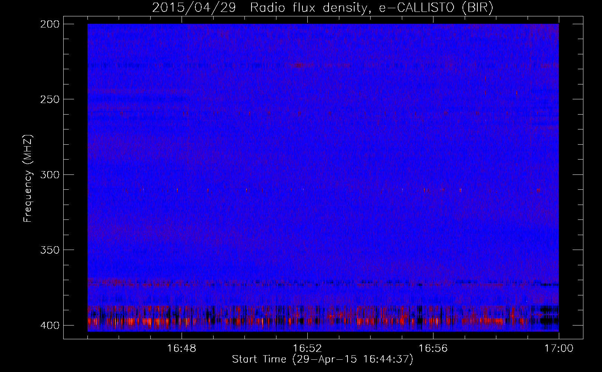Click the "Start Time (29-Apr-15 16:44:37)" axis label
Image resolution: width=602 pixels, height=372 pixels.
323,359
